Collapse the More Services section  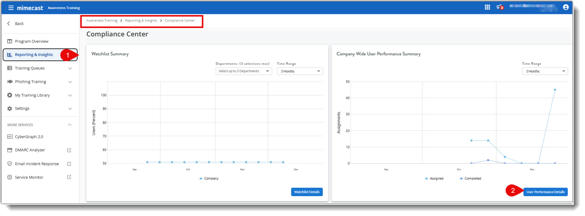tap(70, 125)
